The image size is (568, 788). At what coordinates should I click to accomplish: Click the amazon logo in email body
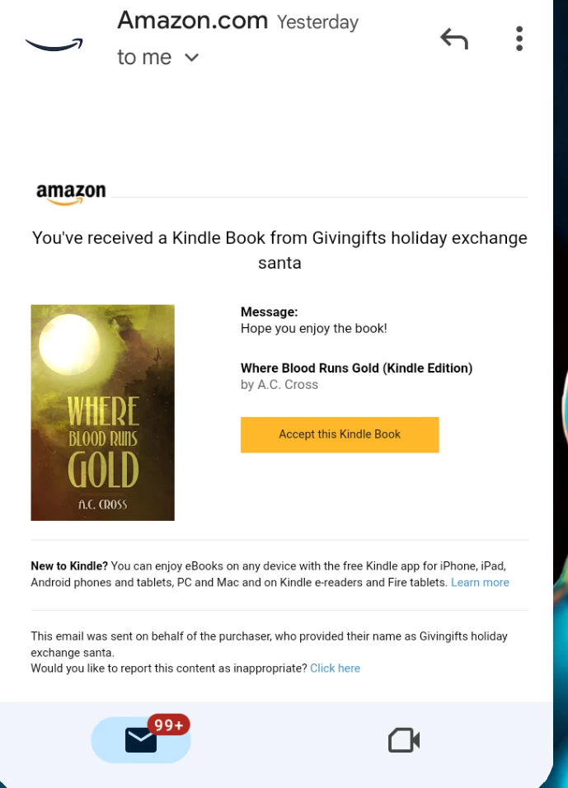tap(71, 194)
